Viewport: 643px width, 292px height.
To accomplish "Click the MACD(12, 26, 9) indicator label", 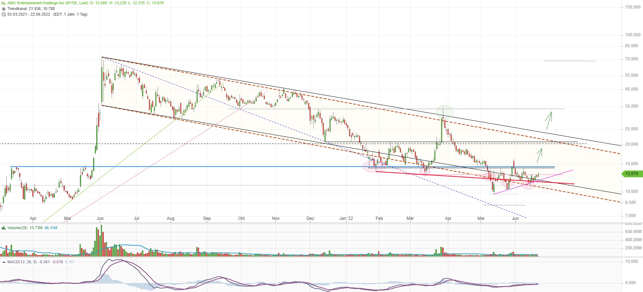I will pyautogui.click(x=22, y=262).
